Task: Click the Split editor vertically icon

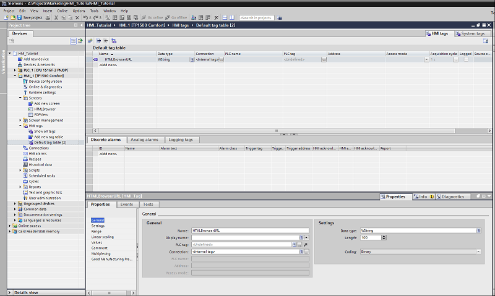Action: pyautogui.click(x=232, y=18)
